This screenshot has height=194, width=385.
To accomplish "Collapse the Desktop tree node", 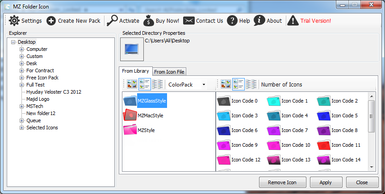I will click(13, 42).
